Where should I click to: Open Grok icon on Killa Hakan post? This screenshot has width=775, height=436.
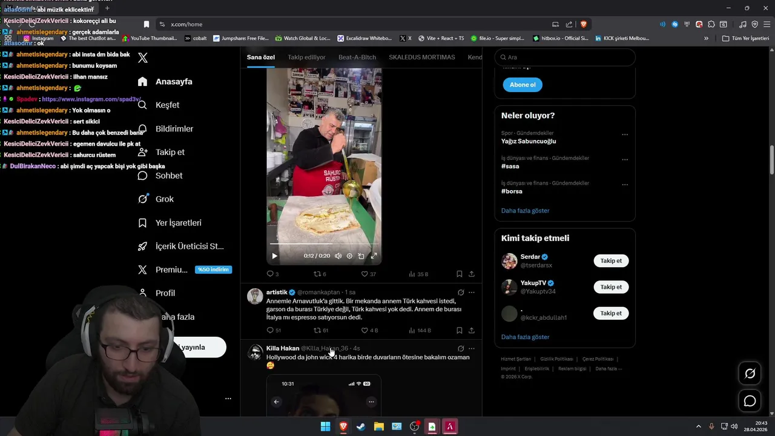461,348
